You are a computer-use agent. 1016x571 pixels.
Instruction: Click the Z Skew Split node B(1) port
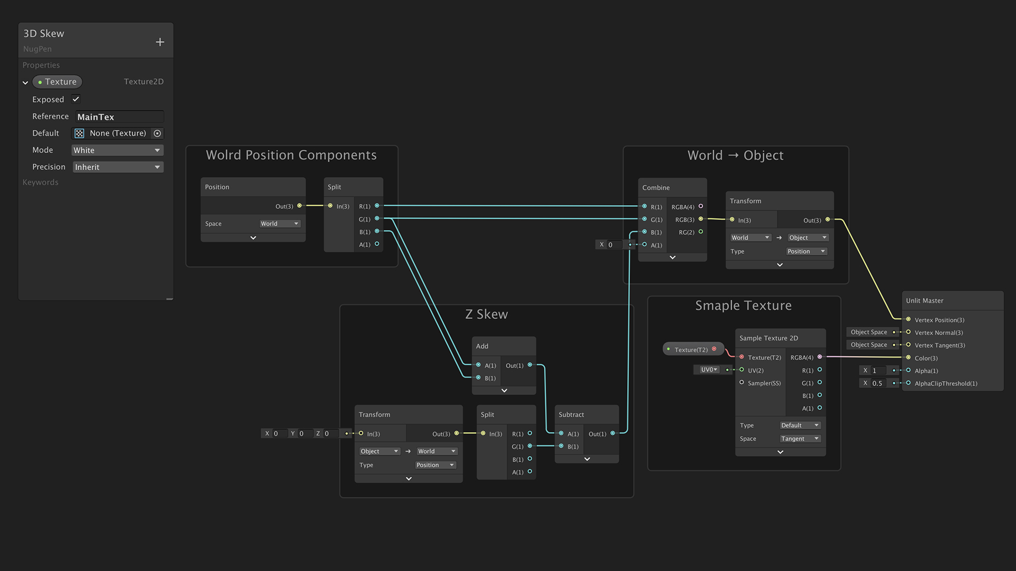[530, 459]
